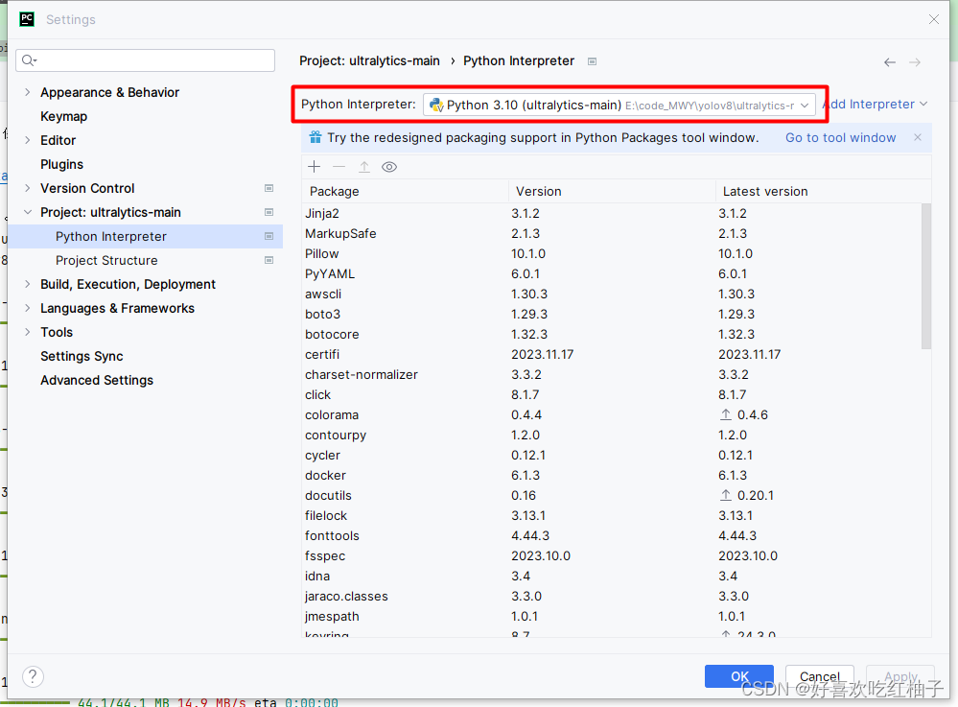This screenshot has width=958, height=707.
Task: Click colorama's installed version 0.4.4
Action: click(526, 415)
